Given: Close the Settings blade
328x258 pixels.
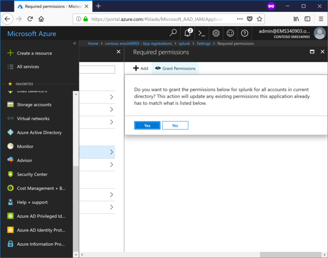Looking at the screenshot, I should (x=118, y=52).
